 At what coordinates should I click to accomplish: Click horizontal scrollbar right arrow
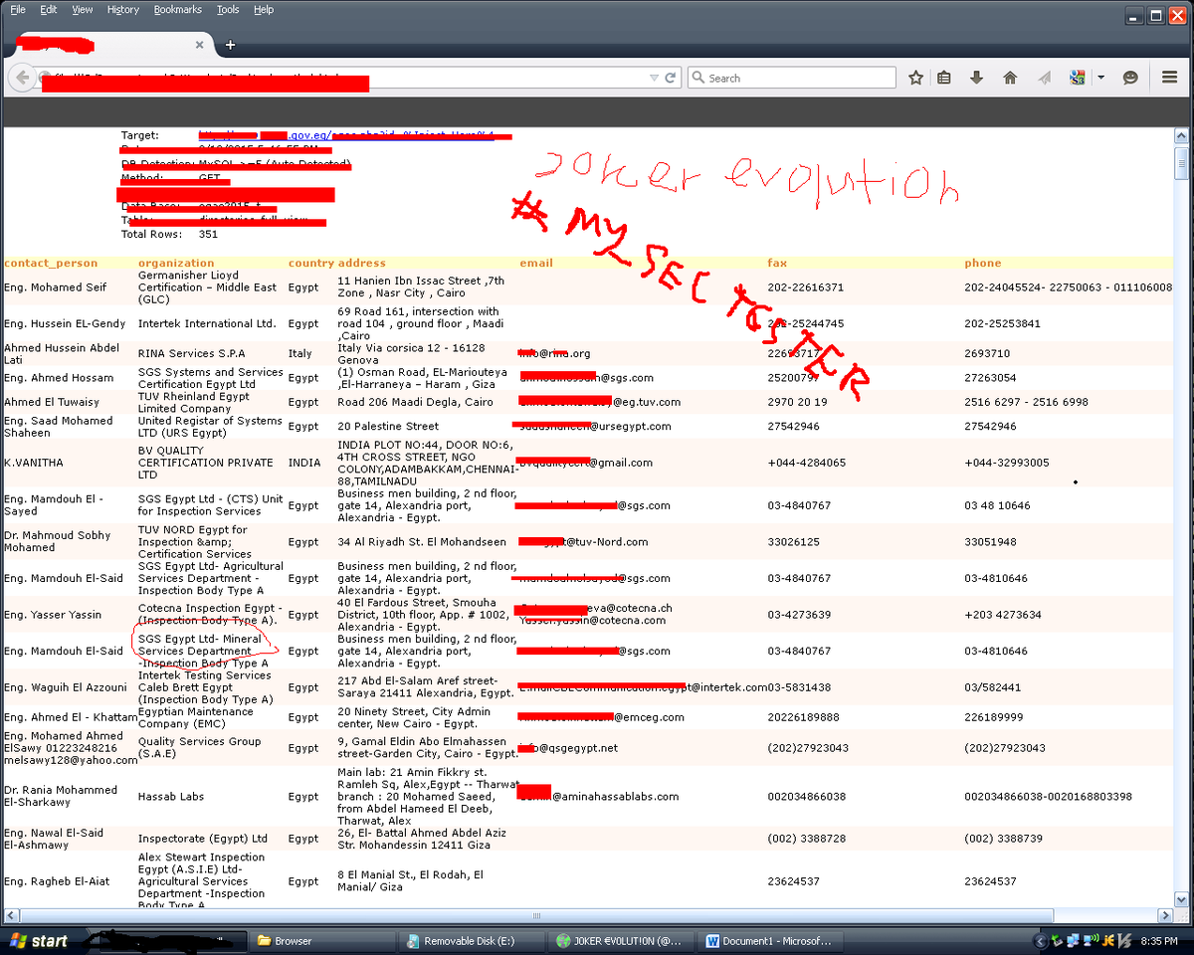1164,915
